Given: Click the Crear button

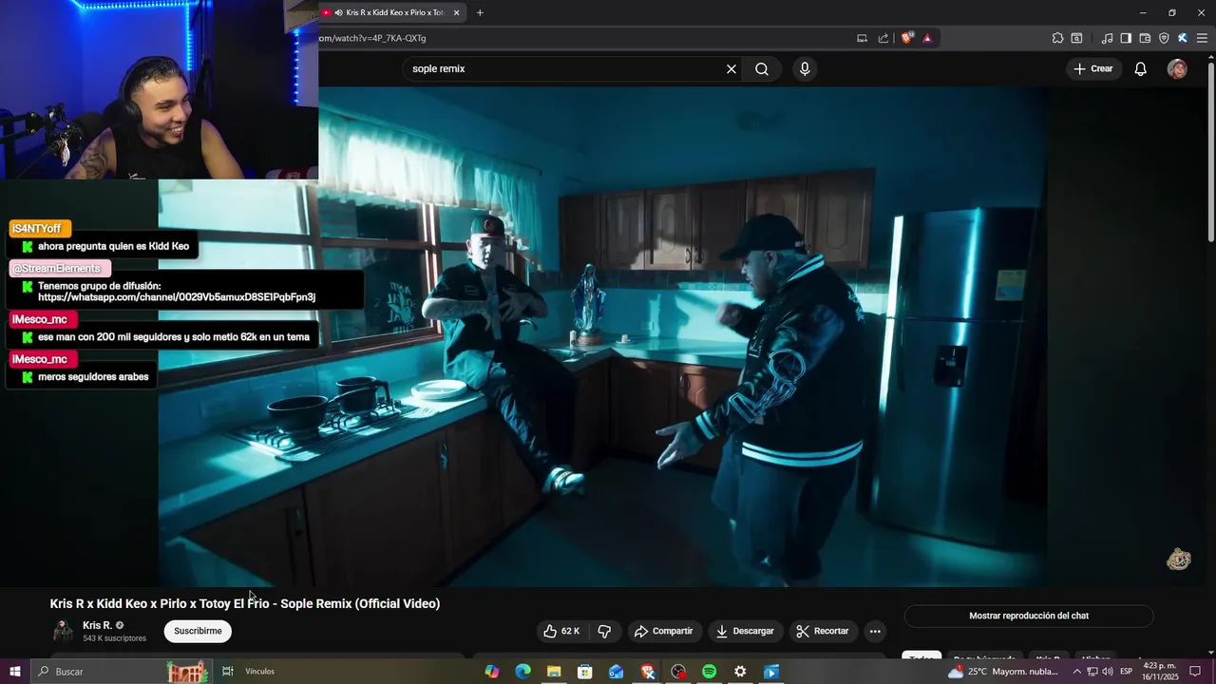Looking at the screenshot, I should tap(1092, 68).
